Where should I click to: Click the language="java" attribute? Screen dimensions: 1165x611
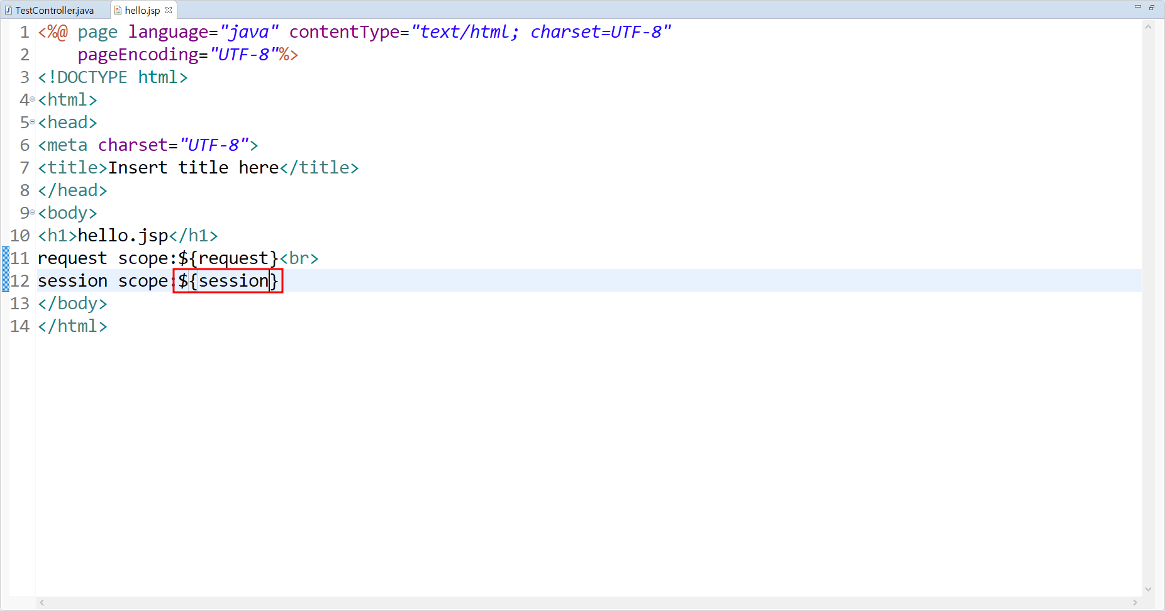204,32
